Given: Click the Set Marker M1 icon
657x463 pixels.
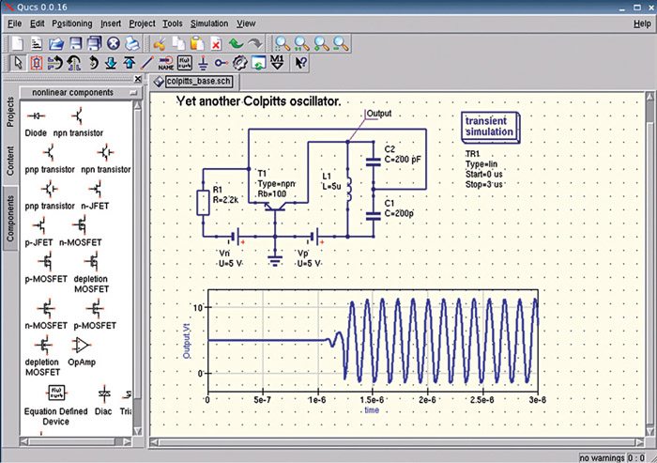Looking at the screenshot, I should click(x=278, y=63).
